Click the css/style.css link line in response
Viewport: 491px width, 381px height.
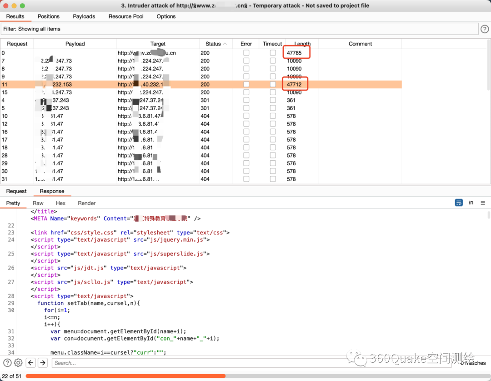click(130, 233)
